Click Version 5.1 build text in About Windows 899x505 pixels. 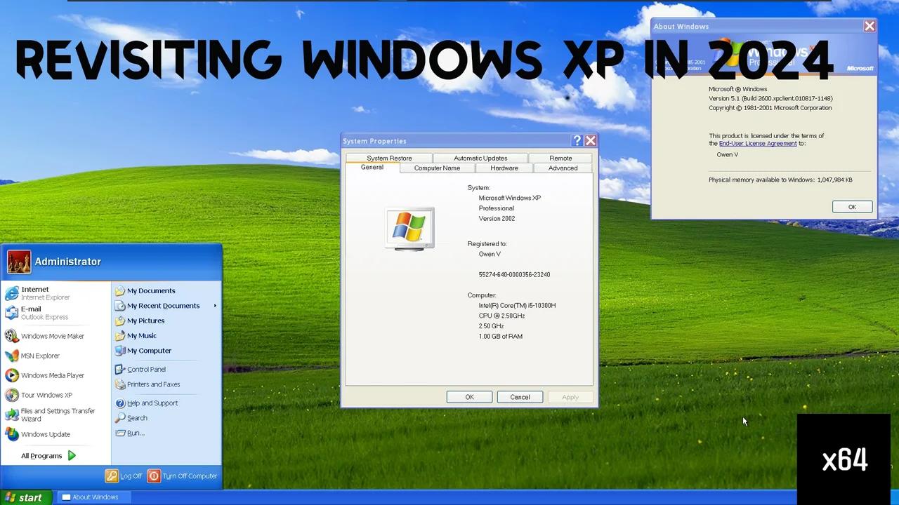click(x=770, y=99)
